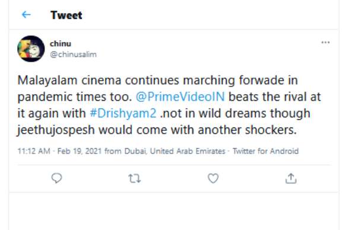The width and height of the screenshot is (356, 230).
Task: Click the @chinusalim handle
Action: [x=74, y=55]
